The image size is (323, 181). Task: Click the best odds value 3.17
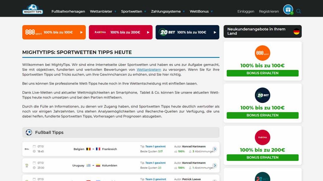160,151
